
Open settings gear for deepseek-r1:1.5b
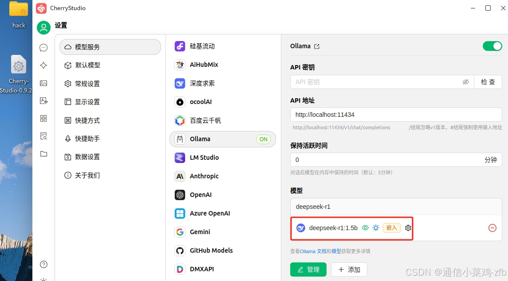coord(408,228)
